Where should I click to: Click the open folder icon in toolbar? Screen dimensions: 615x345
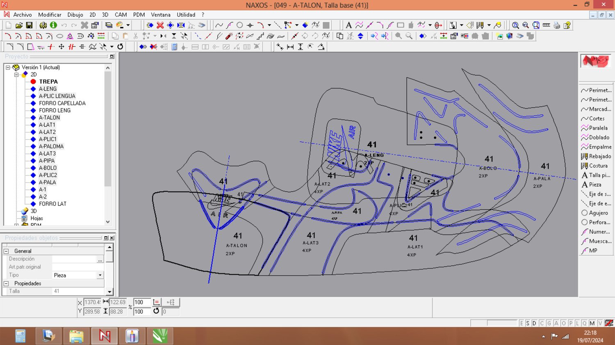click(x=19, y=25)
